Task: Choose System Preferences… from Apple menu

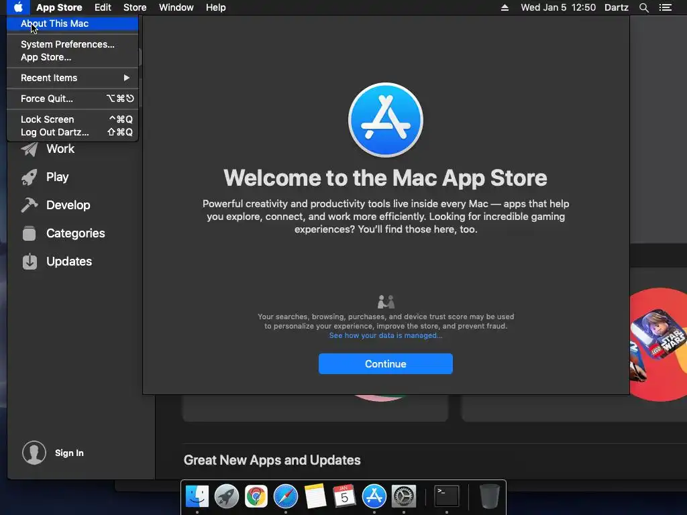Action: [72, 44]
